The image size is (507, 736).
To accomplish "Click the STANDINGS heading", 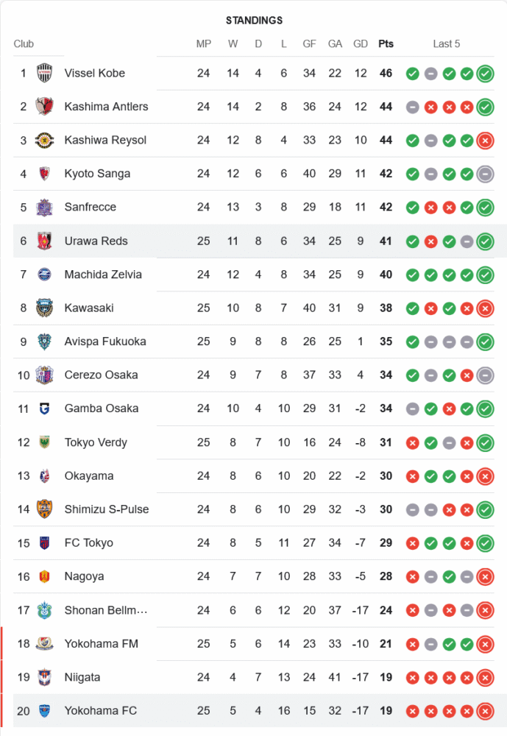I will coord(254,21).
